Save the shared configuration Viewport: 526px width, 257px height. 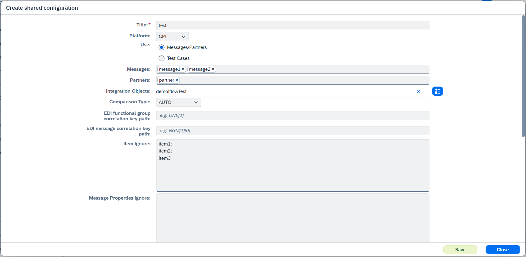pyautogui.click(x=460, y=249)
